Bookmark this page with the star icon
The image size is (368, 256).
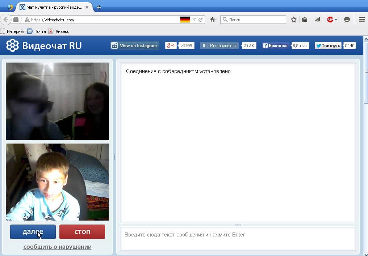(x=294, y=20)
